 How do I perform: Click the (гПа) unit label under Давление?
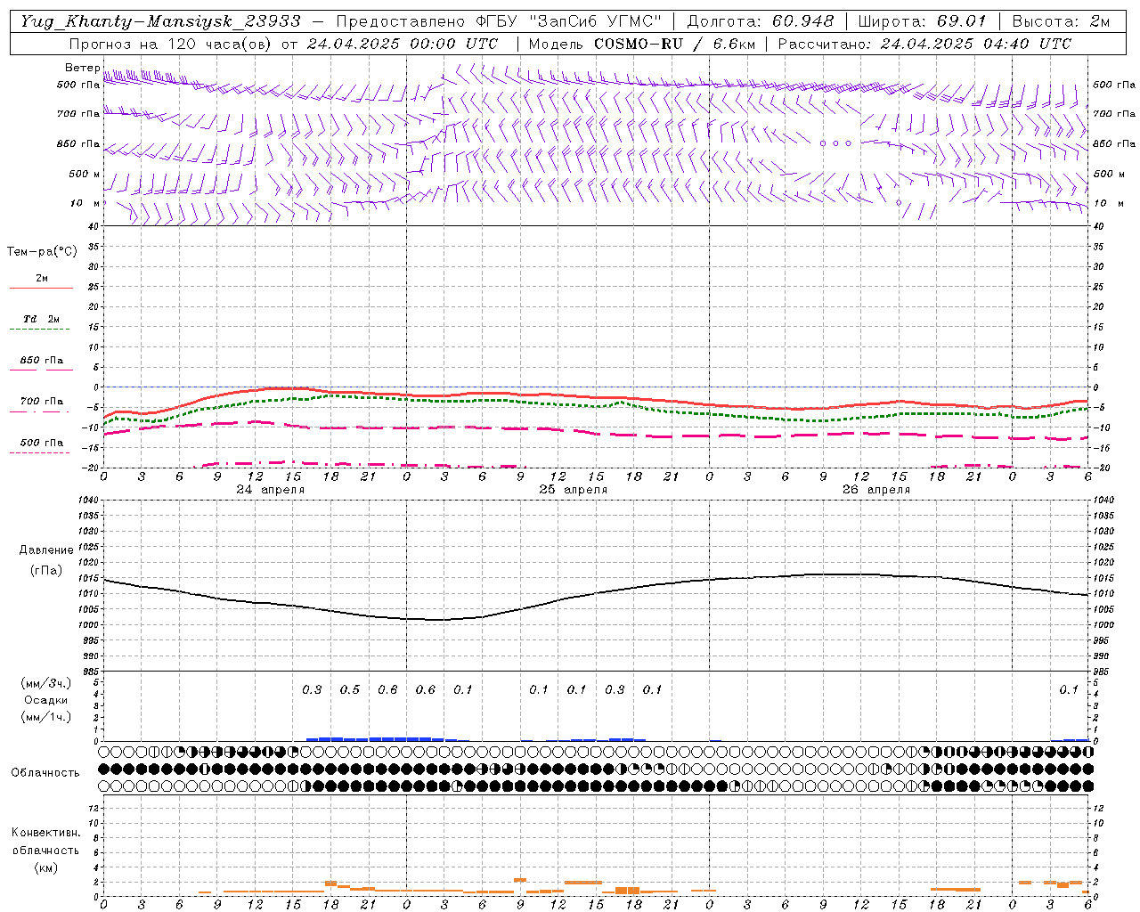[46, 571]
